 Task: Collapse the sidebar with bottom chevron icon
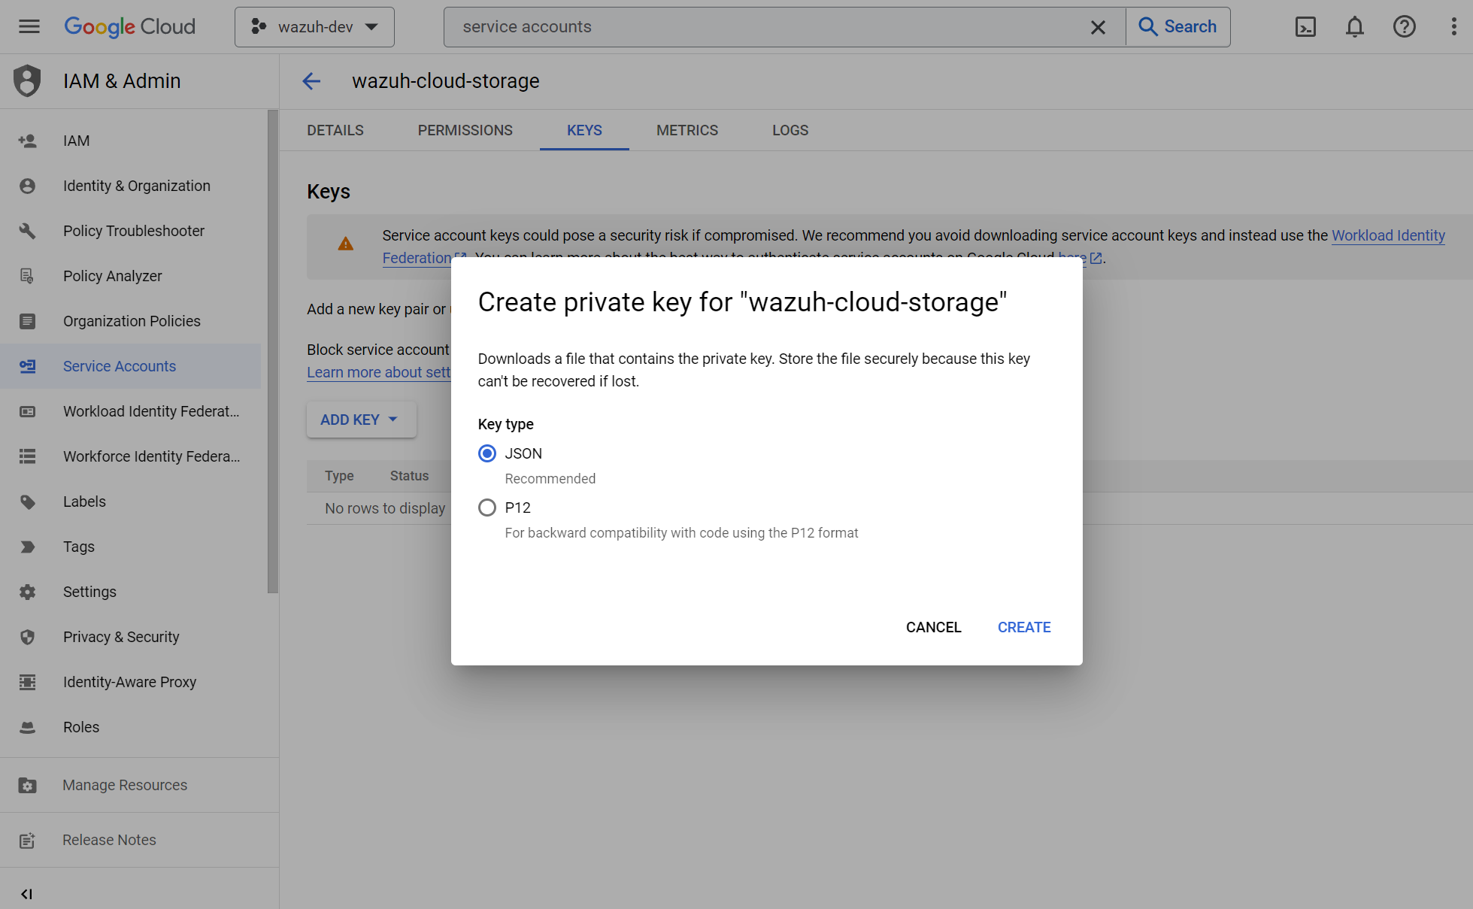[x=26, y=894]
